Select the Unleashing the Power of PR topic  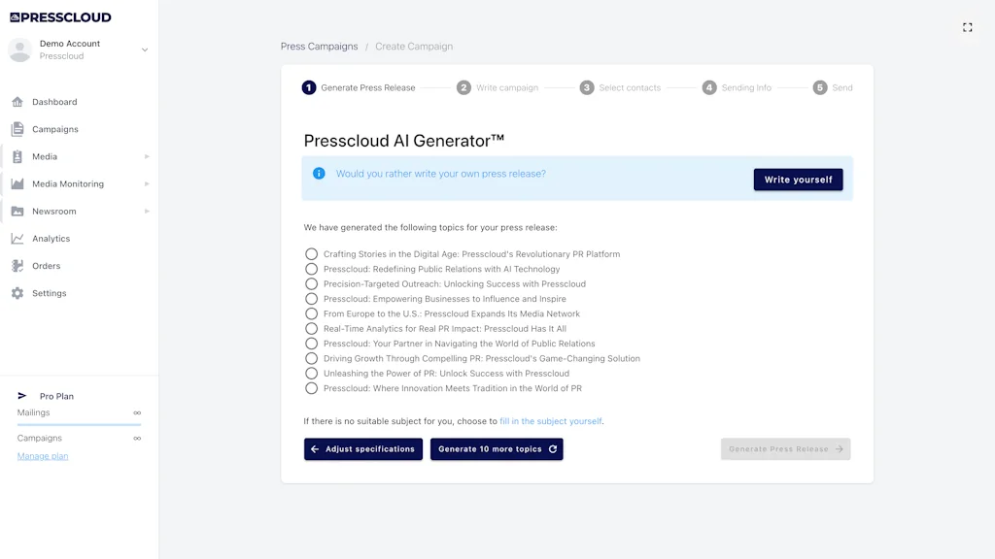click(x=311, y=373)
